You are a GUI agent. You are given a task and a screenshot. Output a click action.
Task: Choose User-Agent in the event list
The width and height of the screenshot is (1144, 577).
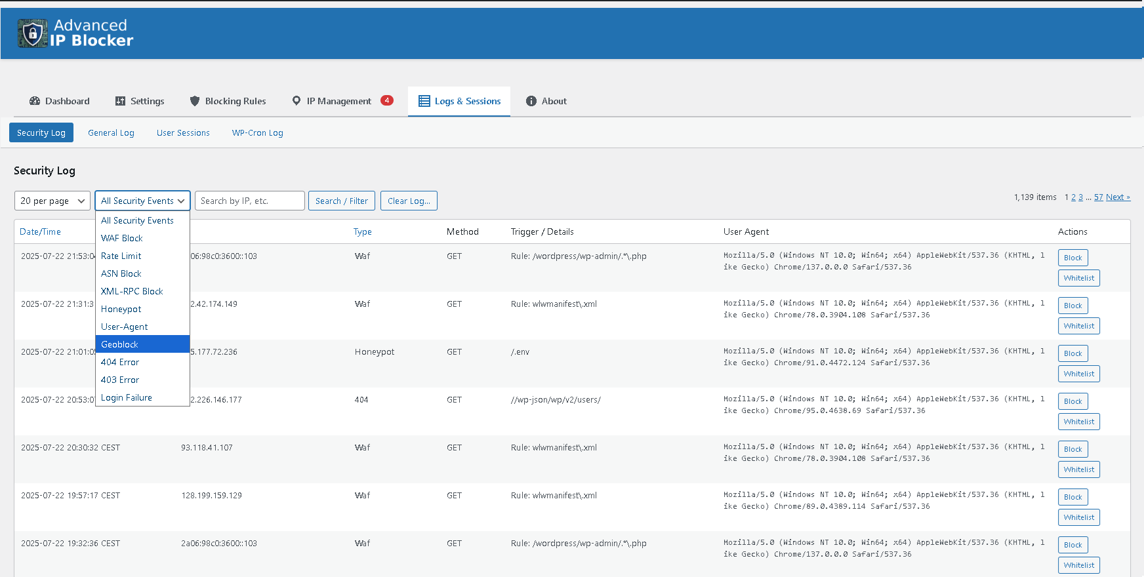click(x=142, y=327)
